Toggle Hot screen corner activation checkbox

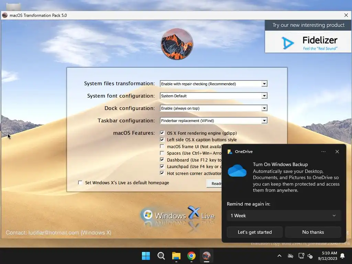pos(162,173)
